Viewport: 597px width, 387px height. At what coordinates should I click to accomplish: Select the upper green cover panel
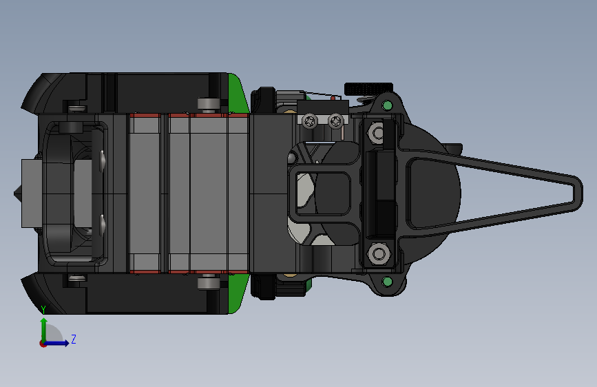[238, 94]
